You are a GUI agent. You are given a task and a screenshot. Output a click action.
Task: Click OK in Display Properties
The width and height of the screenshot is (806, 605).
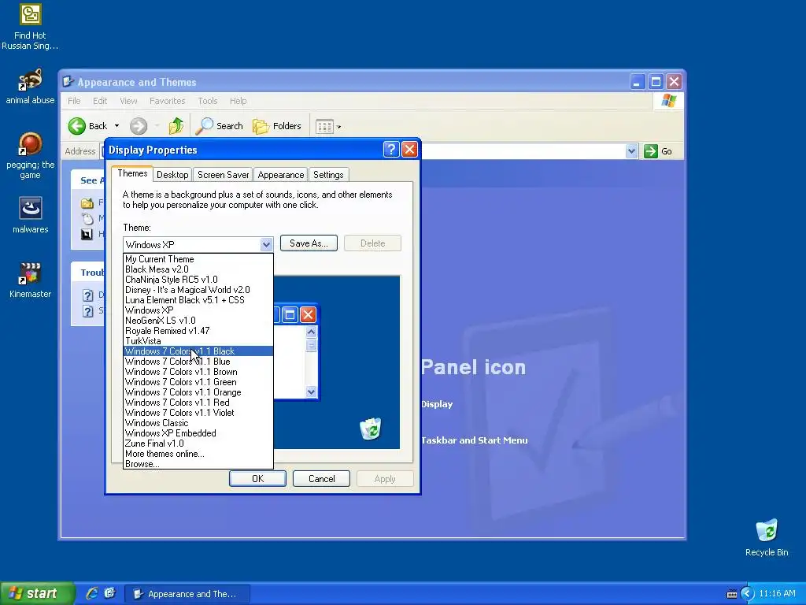tap(257, 478)
